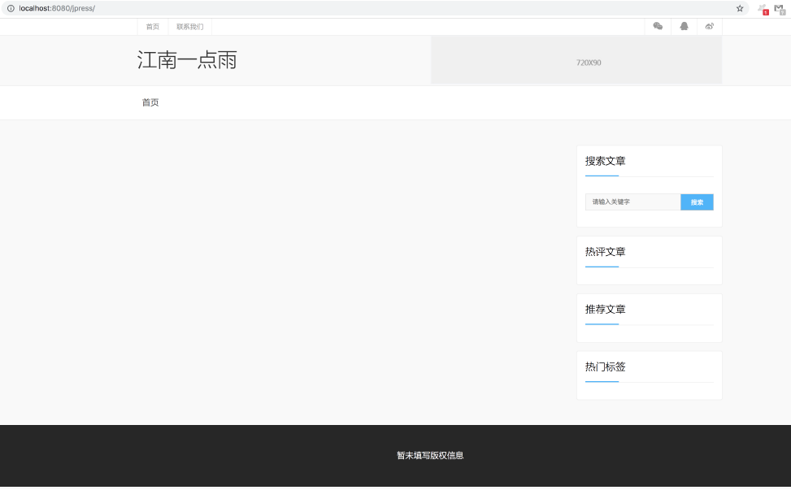This screenshot has width=791, height=490.
Task: Click the Weibo share icon
Action: [710, 26]
